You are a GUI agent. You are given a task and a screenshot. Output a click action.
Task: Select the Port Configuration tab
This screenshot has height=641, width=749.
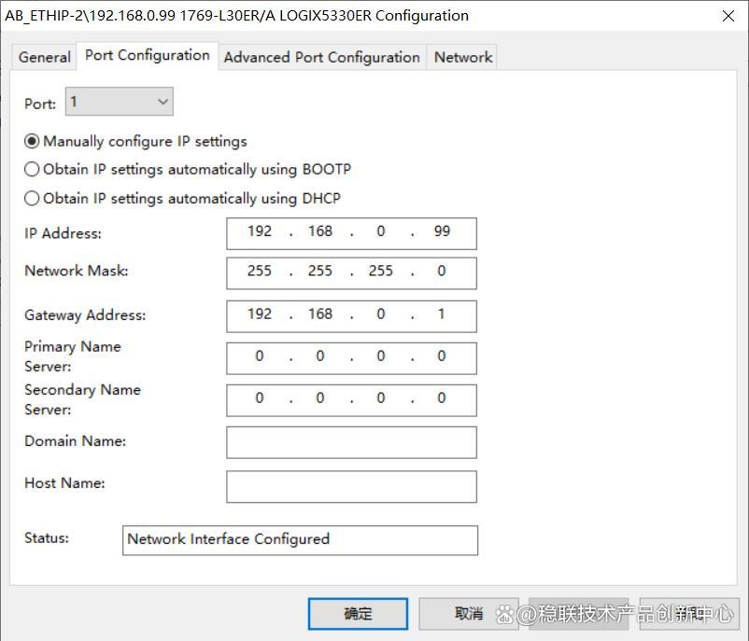148,56
